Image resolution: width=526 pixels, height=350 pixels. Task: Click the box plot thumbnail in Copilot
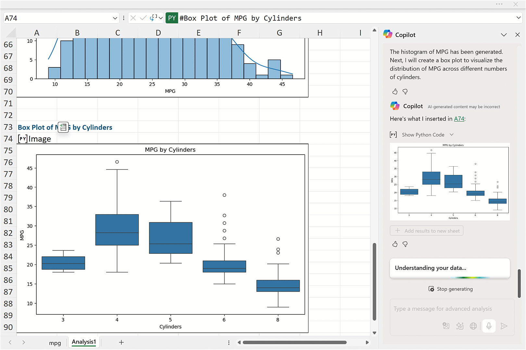[x=450, y=181]
